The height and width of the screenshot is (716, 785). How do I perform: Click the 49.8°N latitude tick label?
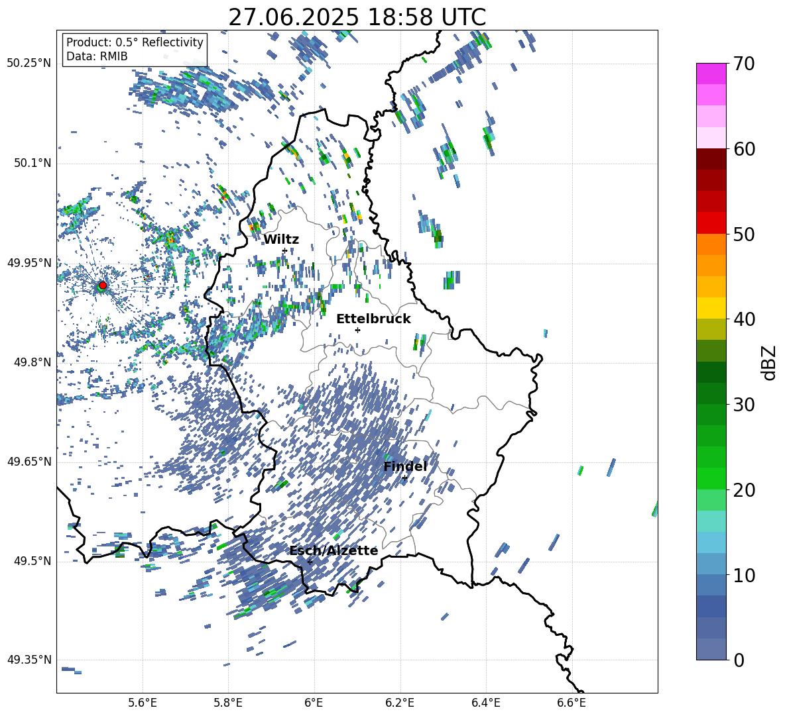click(32, 362)
